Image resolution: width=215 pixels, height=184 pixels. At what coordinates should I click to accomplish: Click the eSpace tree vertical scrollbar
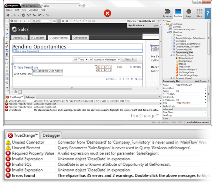click(x=209, y=38)
